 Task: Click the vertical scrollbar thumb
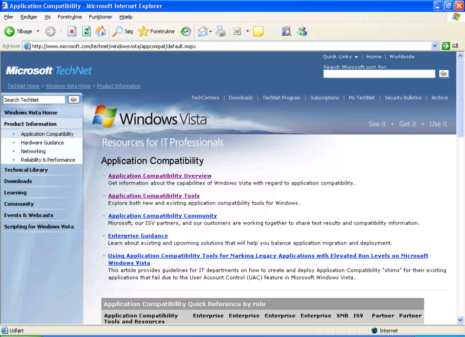pos(460,97)
